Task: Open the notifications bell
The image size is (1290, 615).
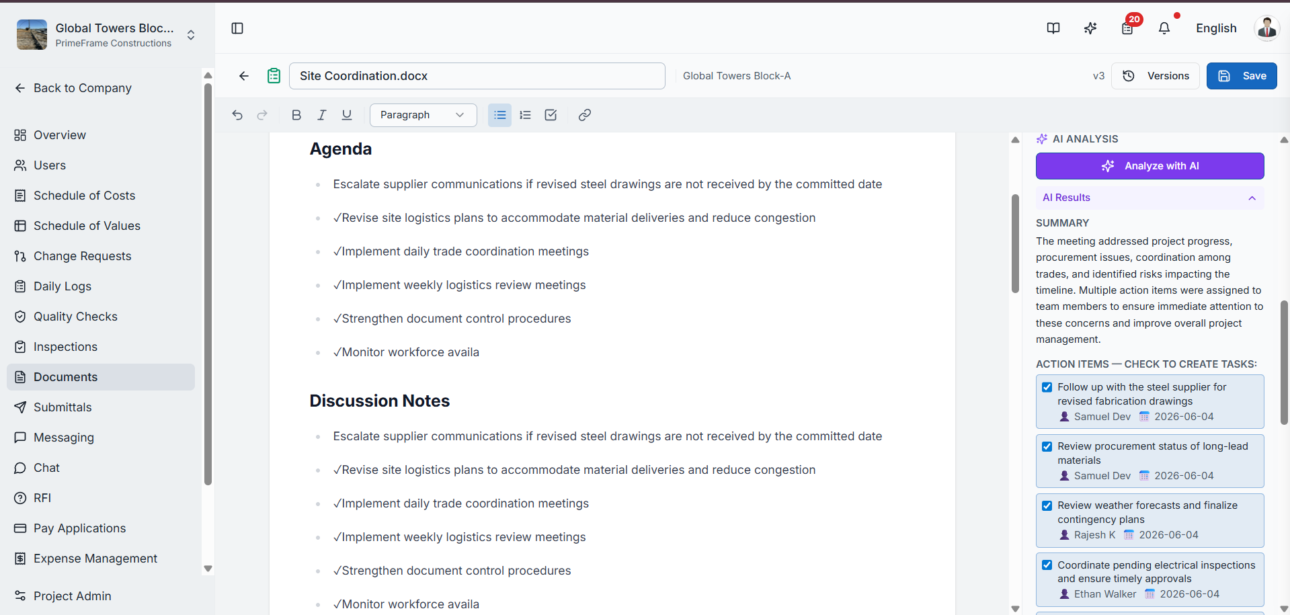Action: tap(1164, 28)
